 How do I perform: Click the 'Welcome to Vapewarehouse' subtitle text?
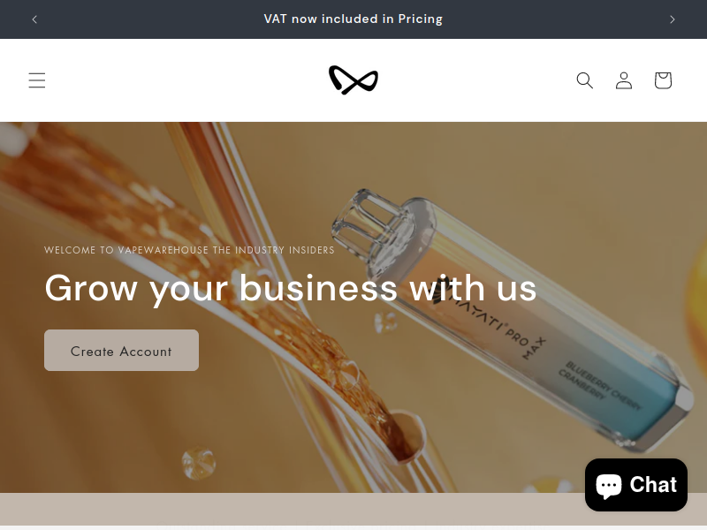click(x=189, y=250)
